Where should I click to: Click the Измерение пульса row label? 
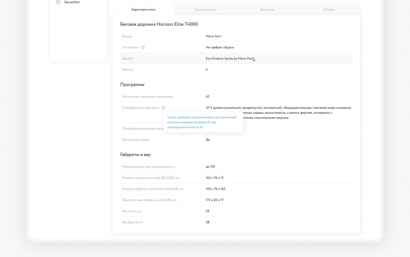(136, 140)
